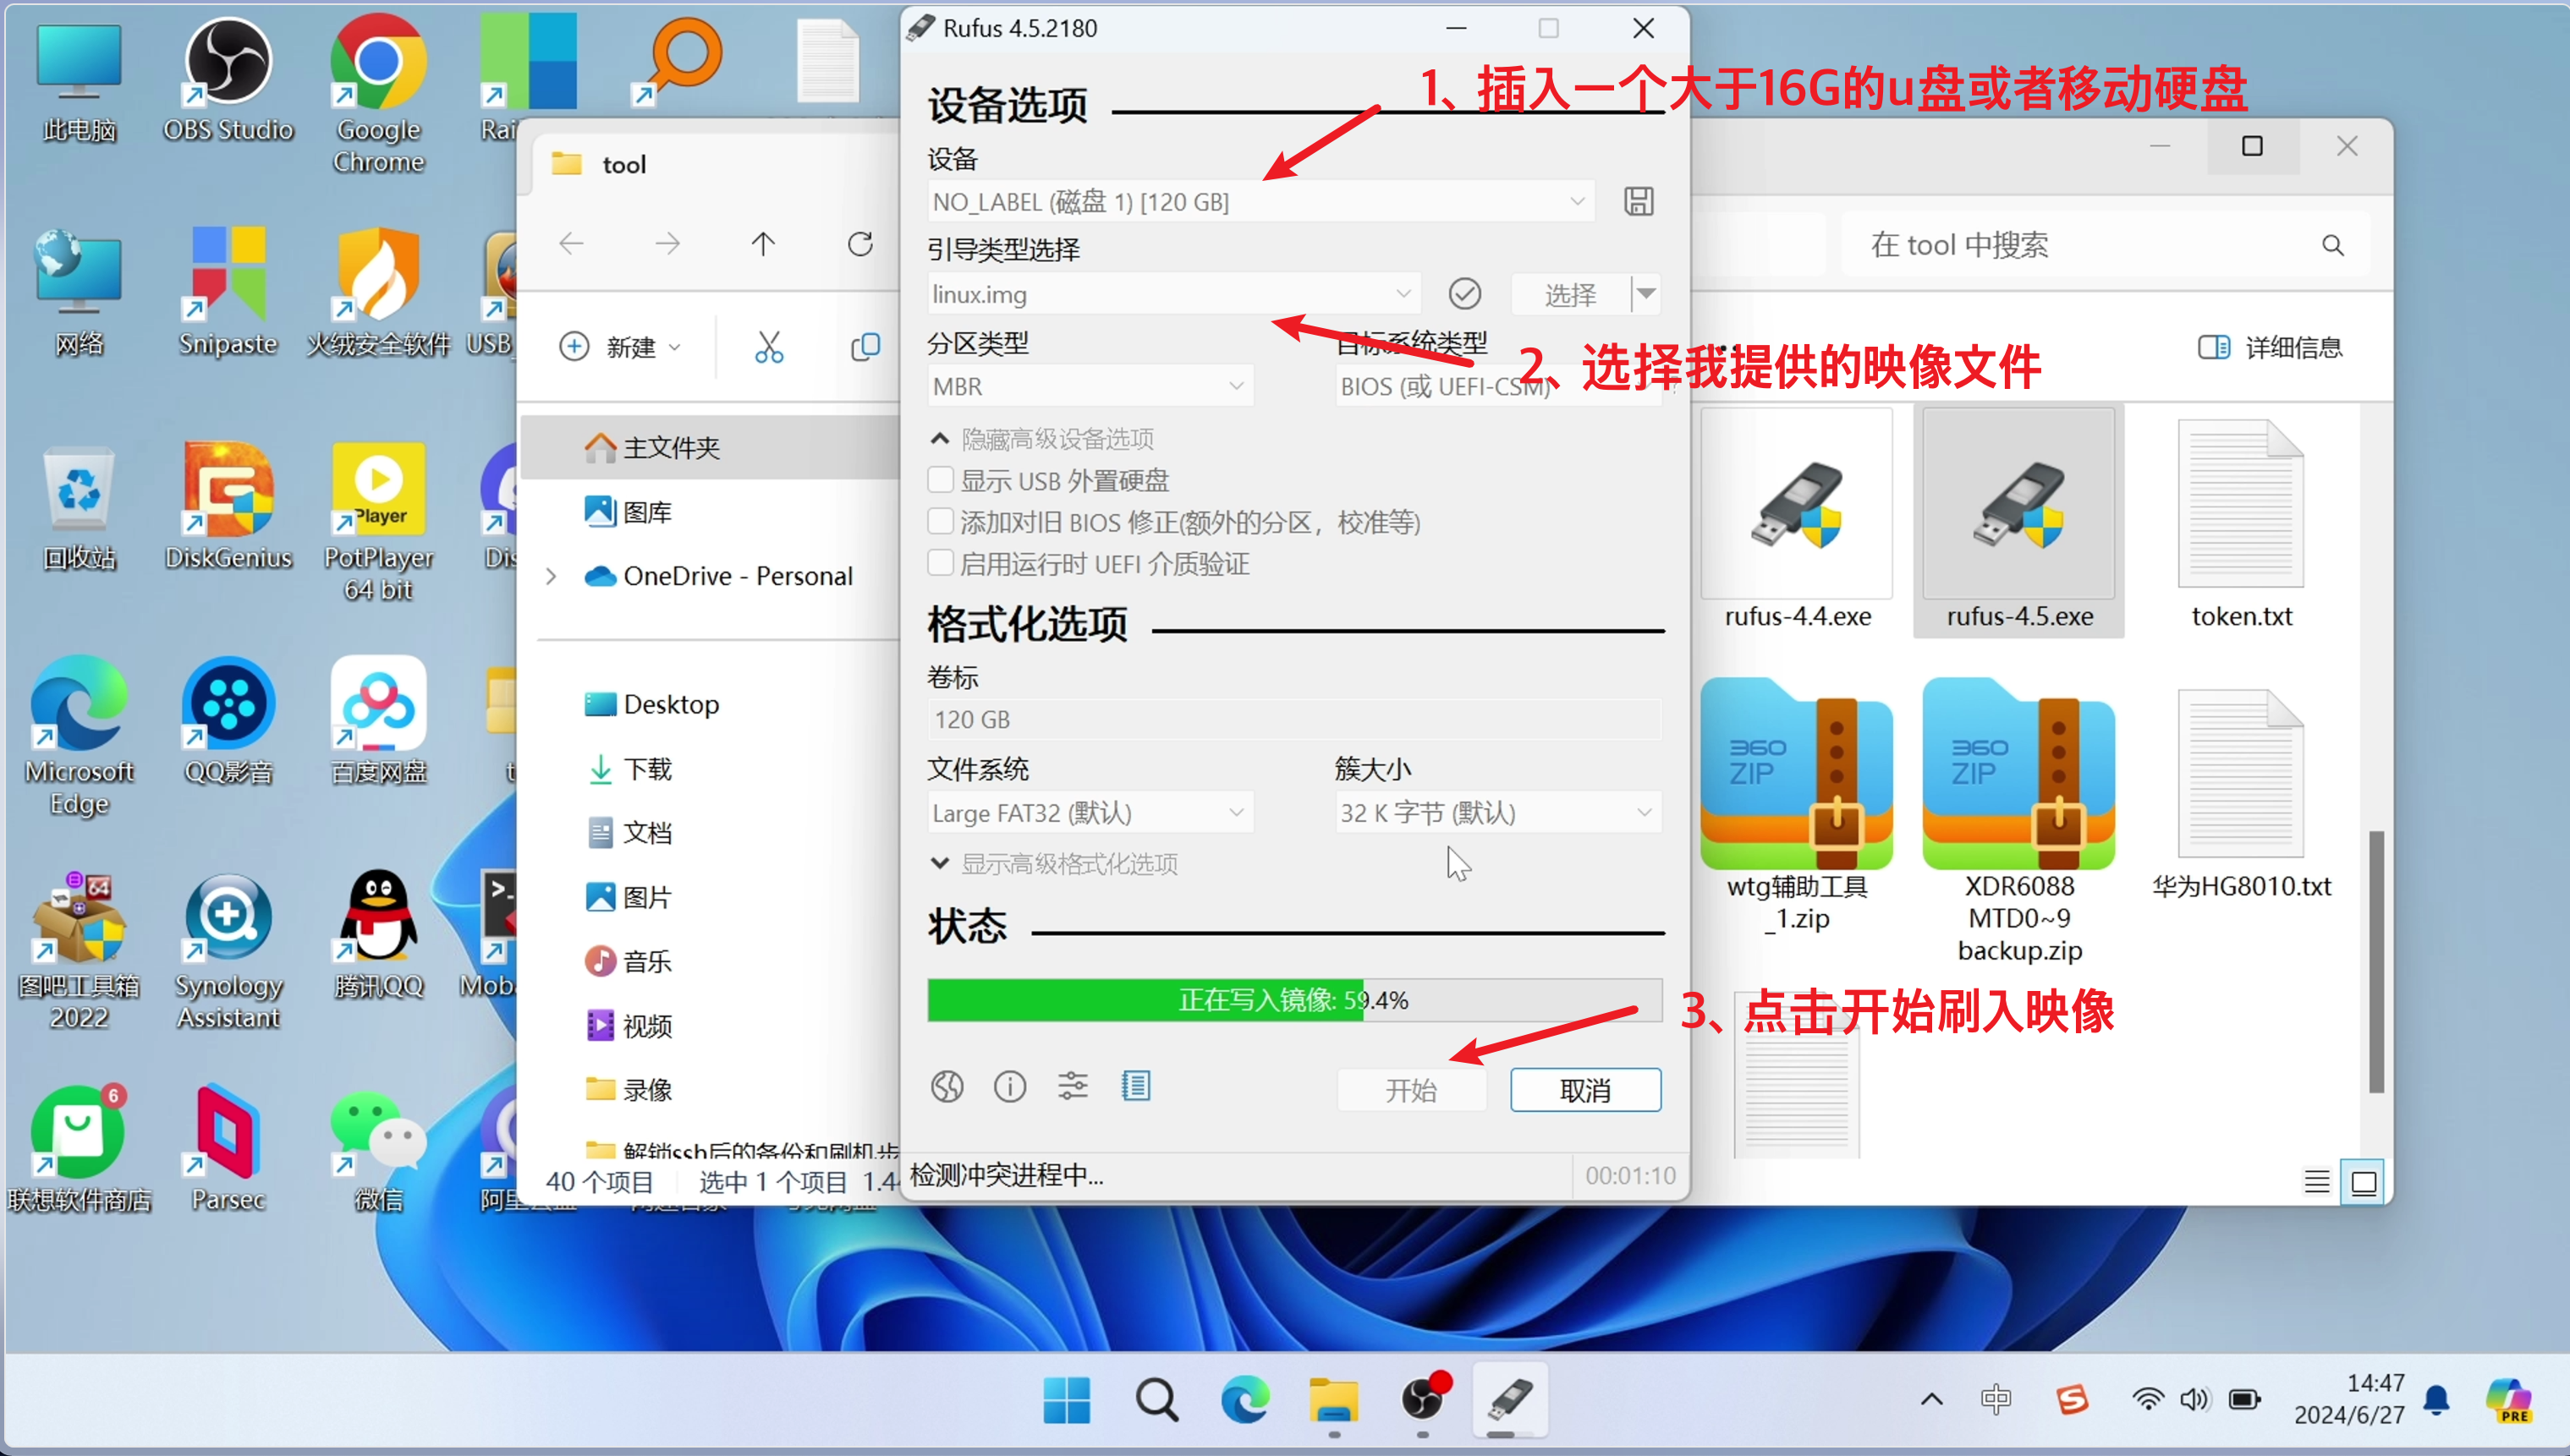Select 华为HG8010.txt file
The image size is (2570, 1456).
(x=2241, y=792)
